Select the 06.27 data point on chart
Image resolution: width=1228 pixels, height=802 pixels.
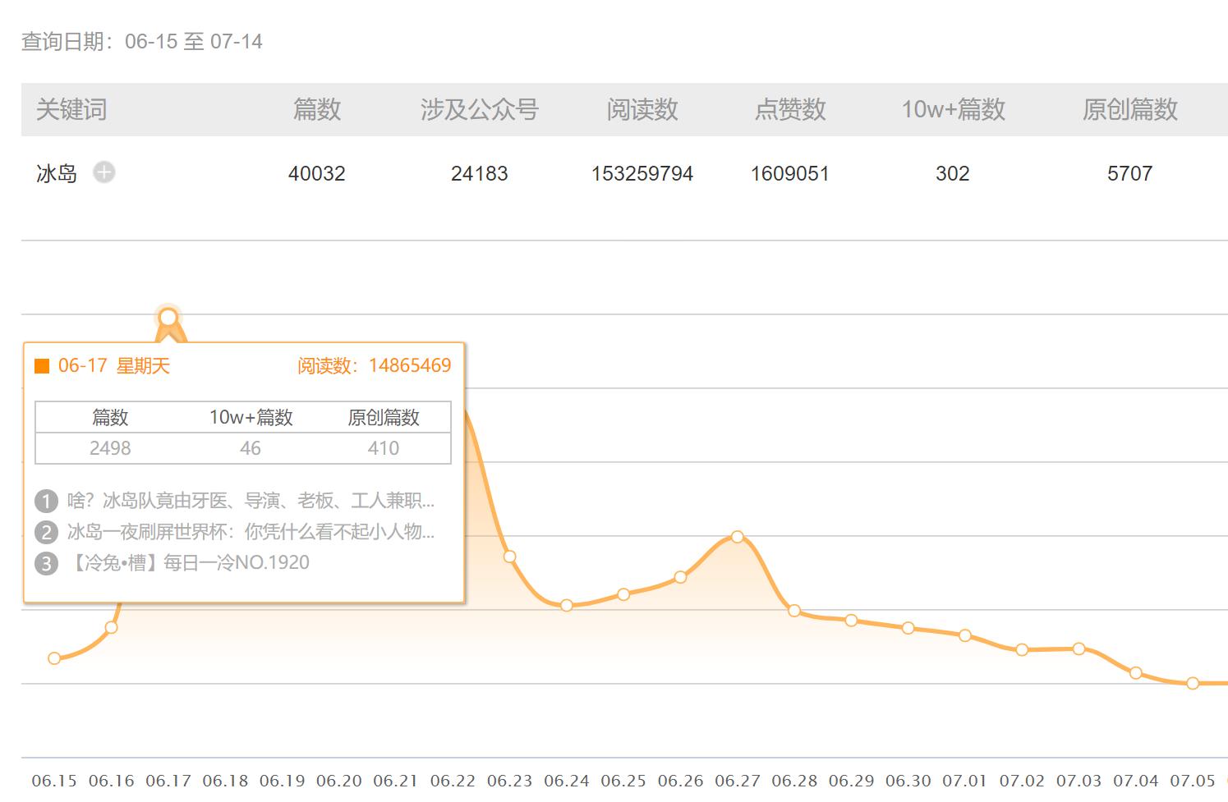coord(738,537)
